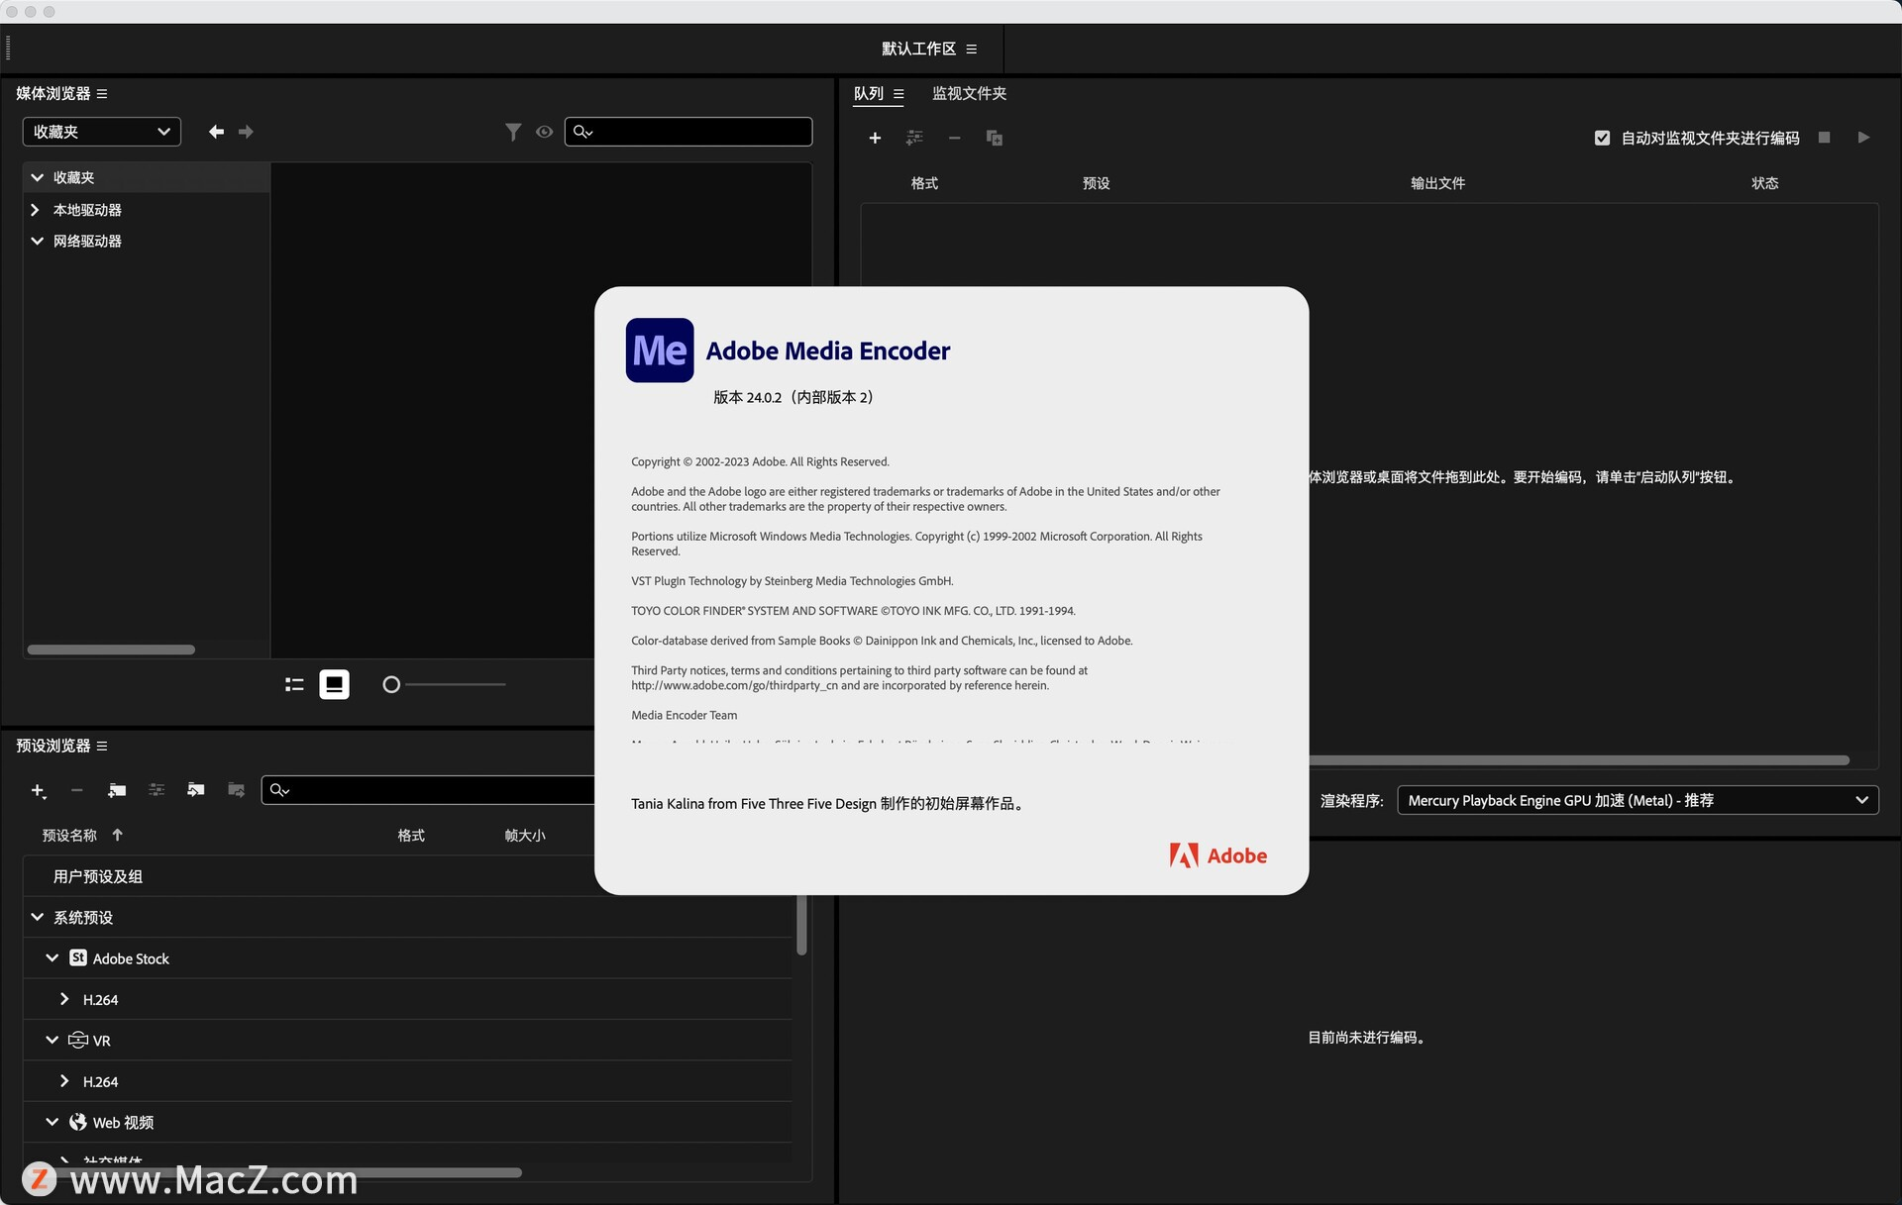Open the preset settings sliders icon
Image resolution: width=1902 pixels, height=1205 pixels.
(157, 790)
